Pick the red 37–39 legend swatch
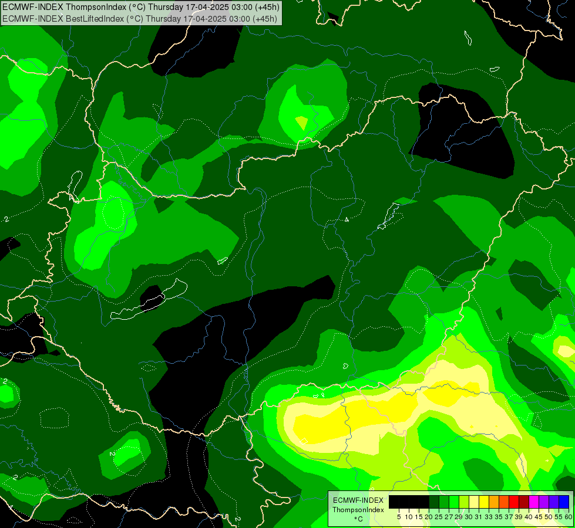Image resolution: width=575 pixels, height=528 pixels. pyautogui.click(x=514, y=502)
